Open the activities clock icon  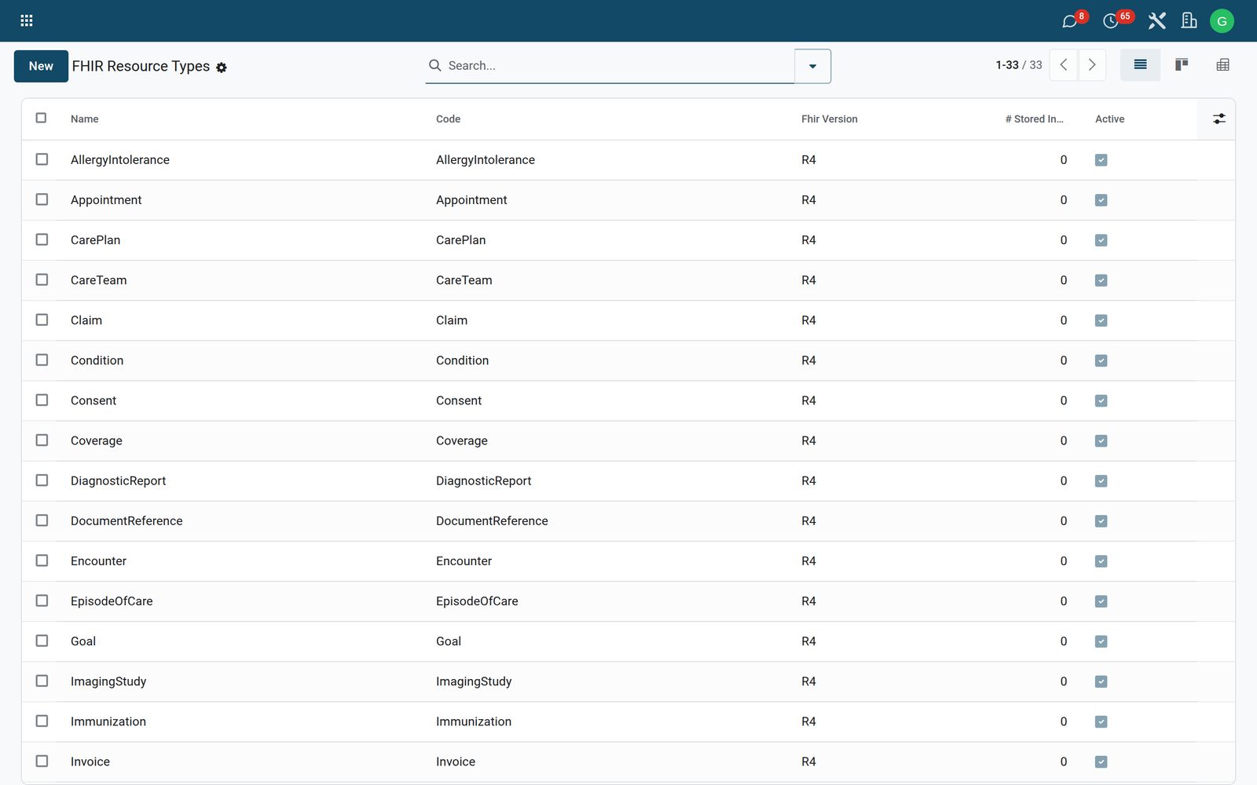1111,21
